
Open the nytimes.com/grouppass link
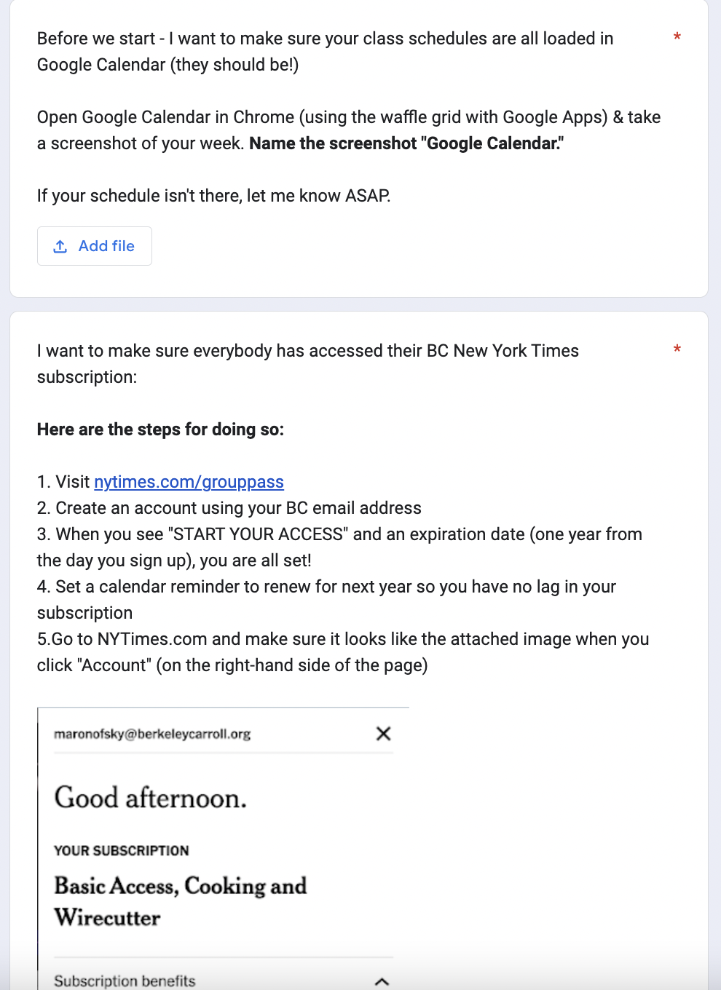(x=189, y=482)
